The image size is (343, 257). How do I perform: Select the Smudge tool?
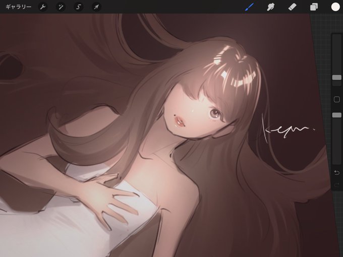tap(271, 7)
